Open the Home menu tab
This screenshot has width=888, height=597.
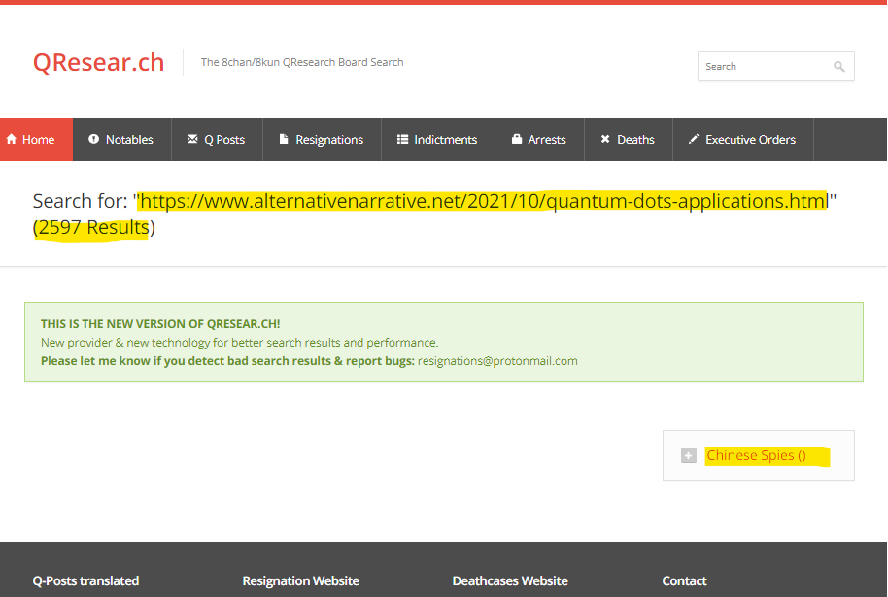tap(36, 140)
